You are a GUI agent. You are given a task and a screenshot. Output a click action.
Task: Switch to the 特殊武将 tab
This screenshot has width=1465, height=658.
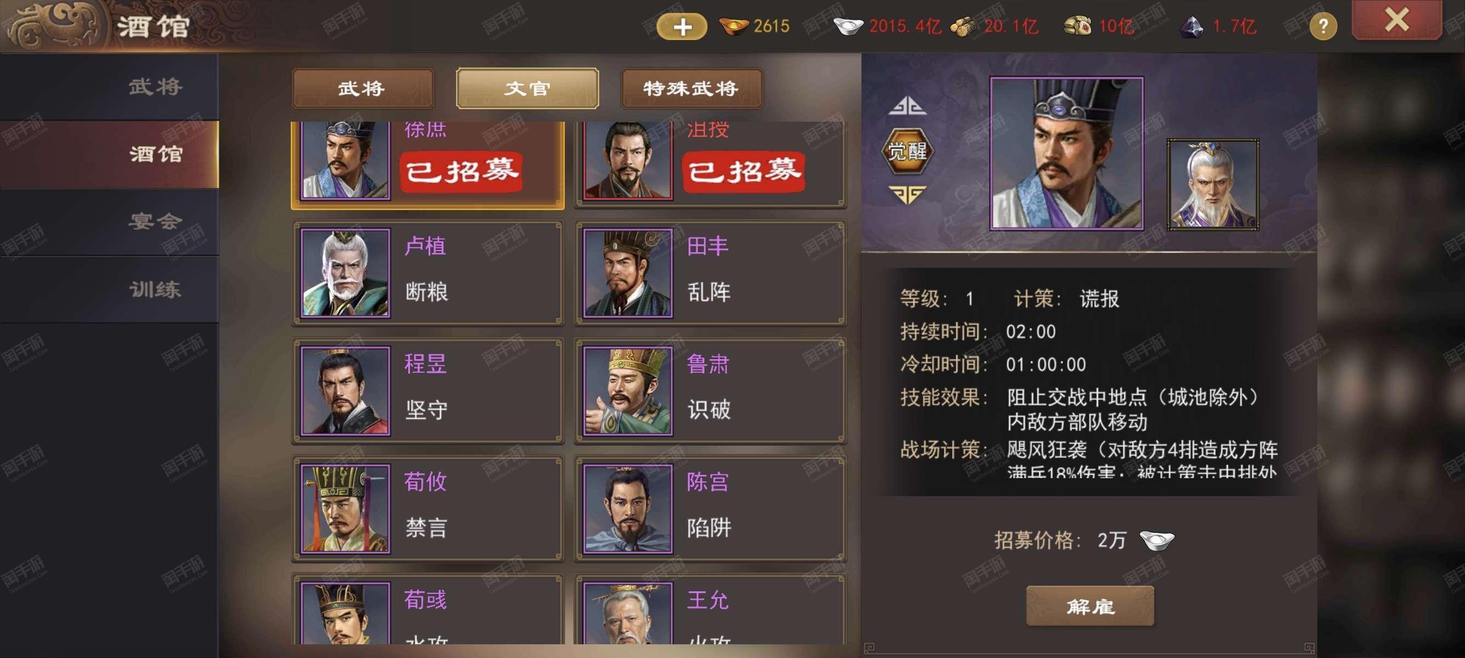click(x=691, y=89)
